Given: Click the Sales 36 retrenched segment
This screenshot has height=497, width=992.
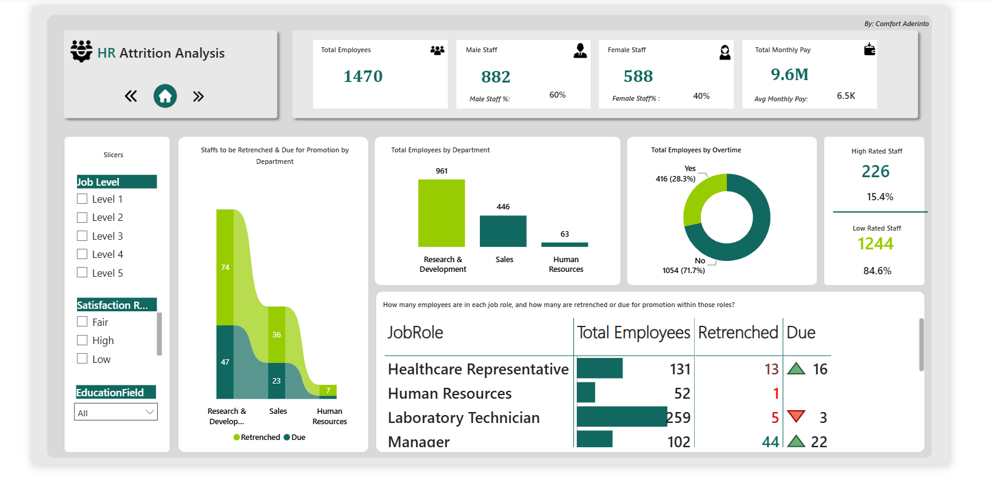Looking at the screenshot, I should [x=276, y=334].
